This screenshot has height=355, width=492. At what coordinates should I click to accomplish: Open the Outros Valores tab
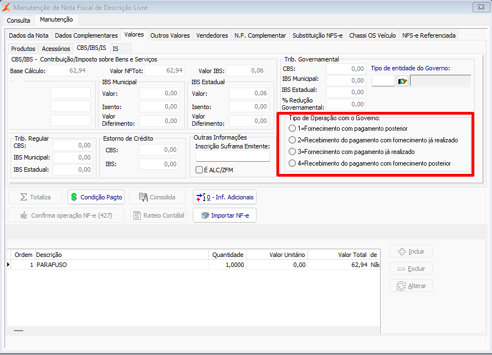tap(170, 35)
